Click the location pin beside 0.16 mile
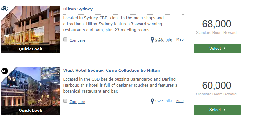The image size is (254, 120). point(152,40)
